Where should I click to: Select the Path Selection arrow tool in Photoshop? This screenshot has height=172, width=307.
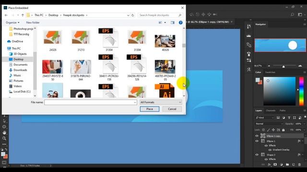4,121
